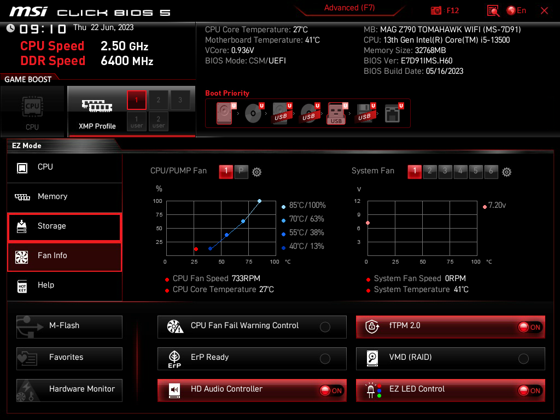The image size is (560, 420).
Task: Click the 55°C/38% fan curve point
Action: click(227, 235)
